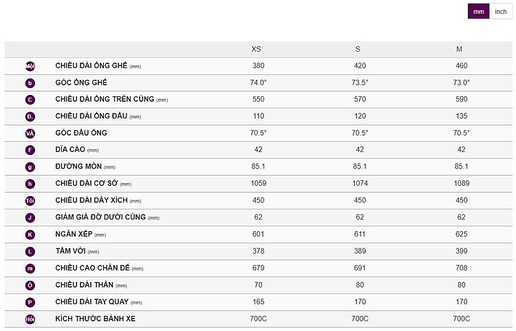The width and height of the screenshot is (516, 331).
Task: Click the purple 'L' icon beside Tầm với
Action: click(30, 251)
